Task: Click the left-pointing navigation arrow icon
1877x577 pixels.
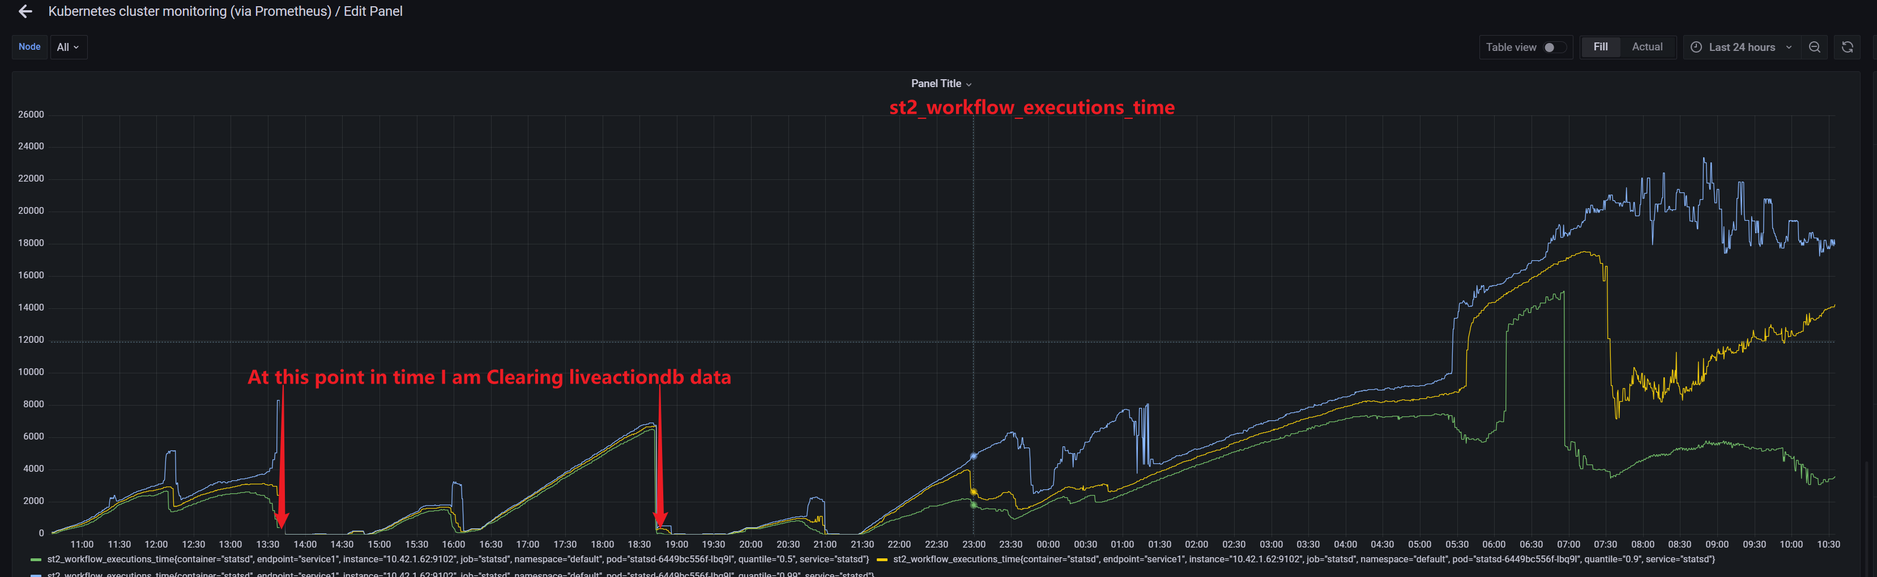Action: [x=25, y=11]
